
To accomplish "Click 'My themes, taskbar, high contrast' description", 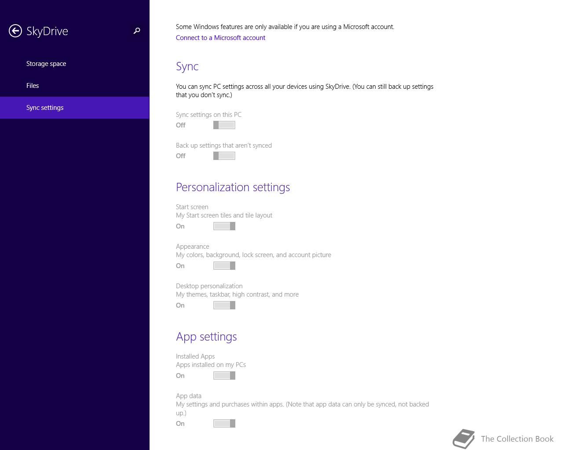I will click(x=237, y=294).
